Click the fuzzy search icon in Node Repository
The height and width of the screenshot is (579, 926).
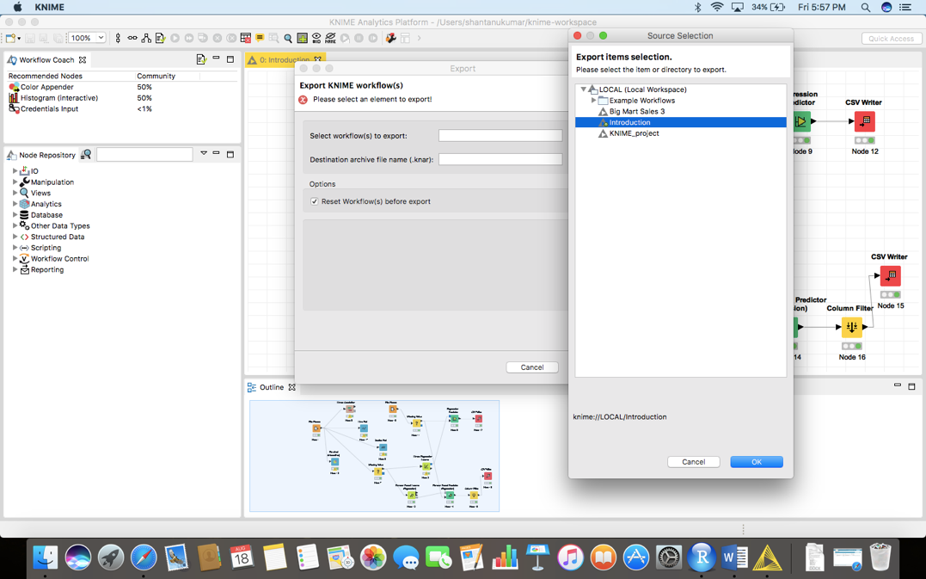click(86, 155)
